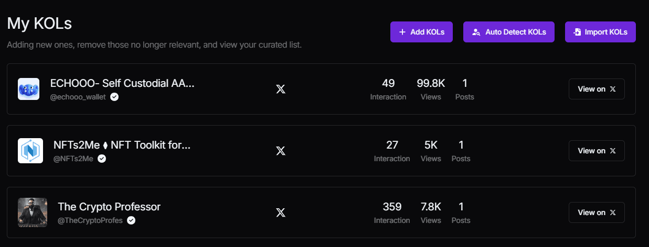Click the X platform icon in NFTs2Me row
This screenshot has height=247, width=649.
click(x=281, y=151)
